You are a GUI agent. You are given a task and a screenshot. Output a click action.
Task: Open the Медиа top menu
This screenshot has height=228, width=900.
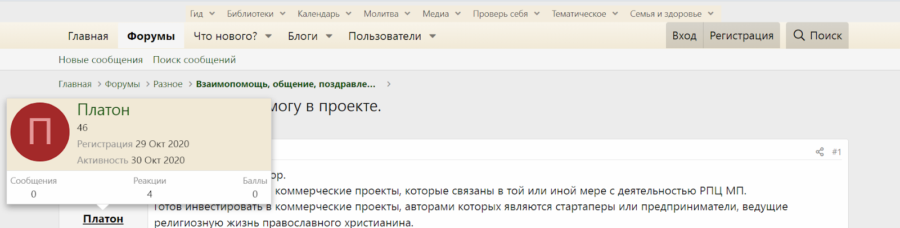coord(436,13)
